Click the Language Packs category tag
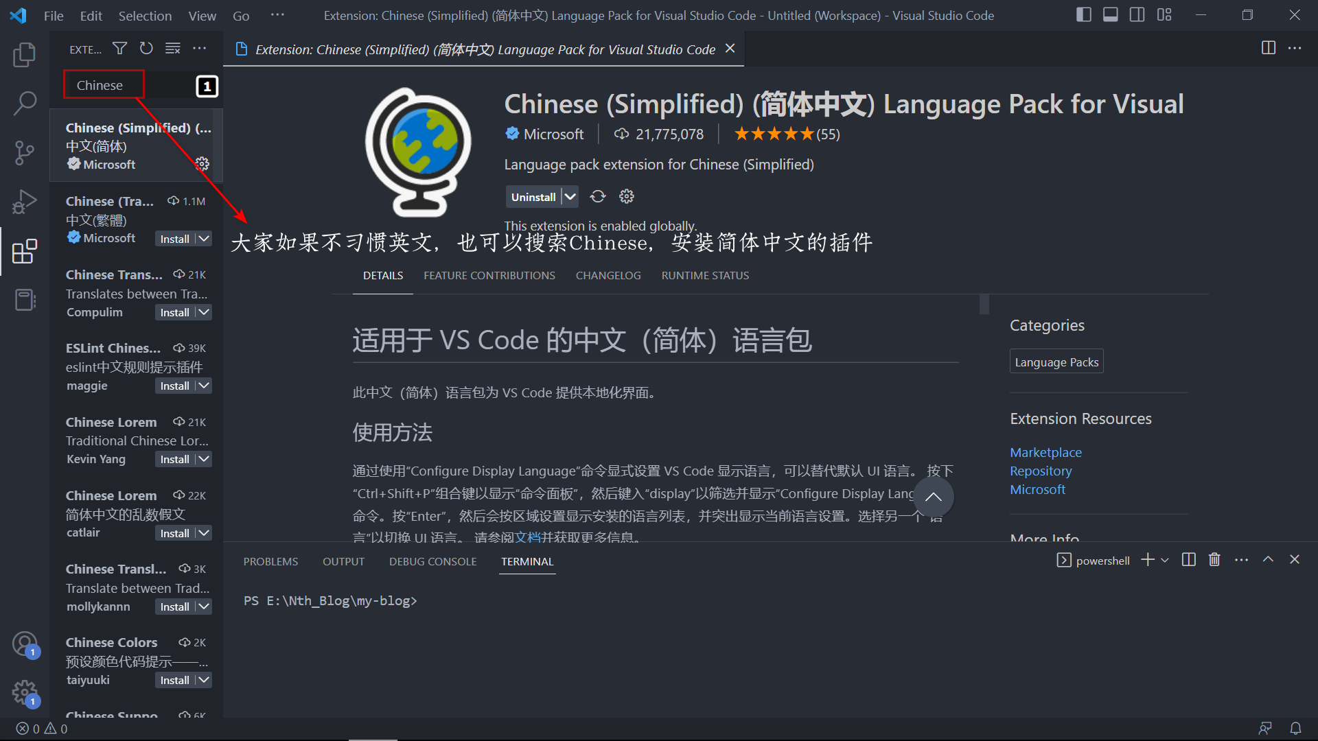The width and height of the screenshot is (1318, 741). tap(1056, 362)
